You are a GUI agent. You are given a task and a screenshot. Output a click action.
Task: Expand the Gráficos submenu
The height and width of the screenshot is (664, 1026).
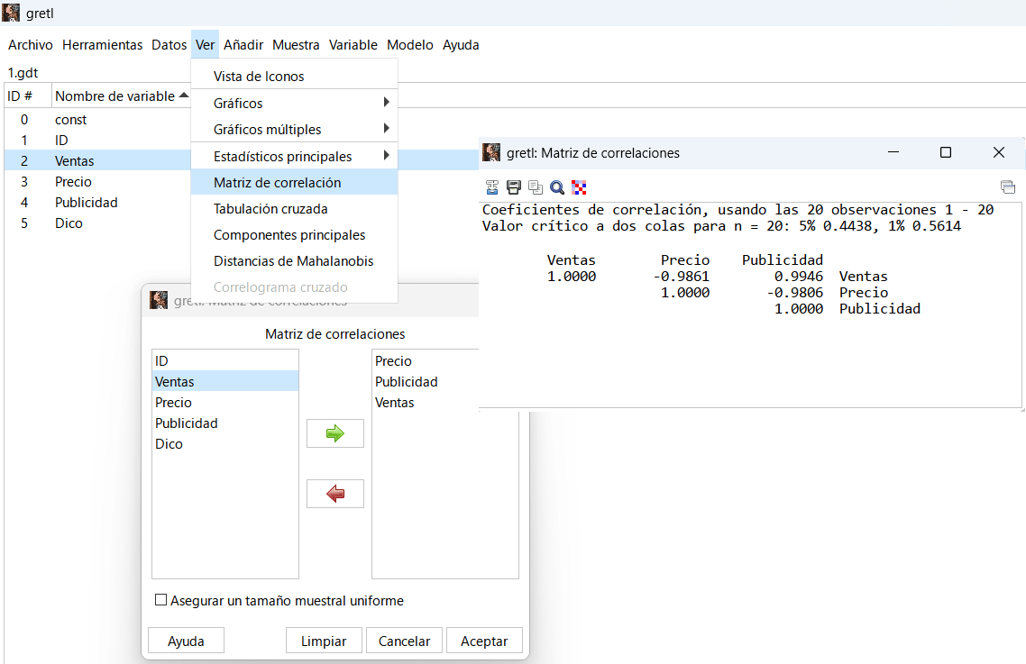point(294,103)
